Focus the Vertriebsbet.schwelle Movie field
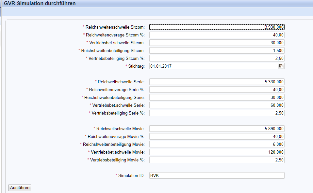 pyautogui.click(x=217, y=152)
